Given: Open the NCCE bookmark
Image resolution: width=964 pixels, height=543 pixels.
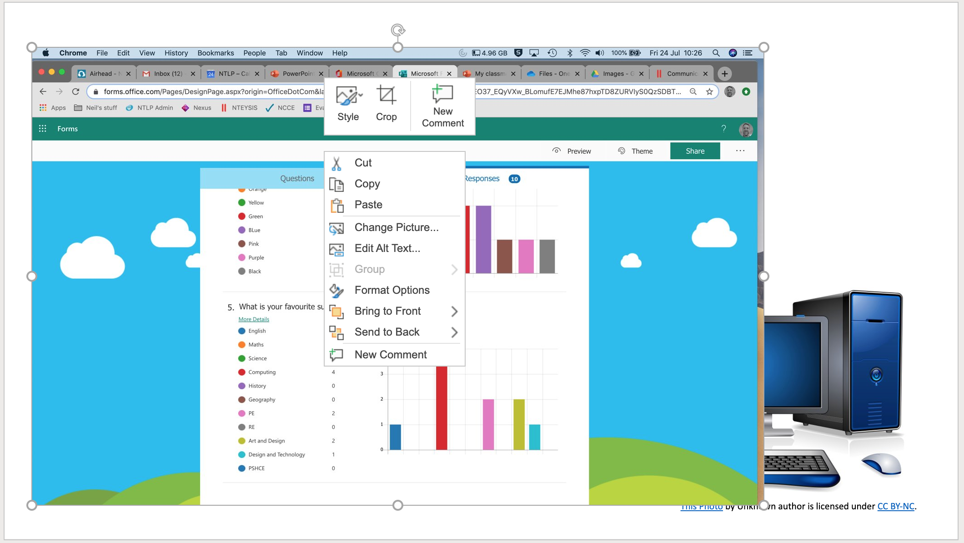Looking at the screenshot, I should pos(281,108).
